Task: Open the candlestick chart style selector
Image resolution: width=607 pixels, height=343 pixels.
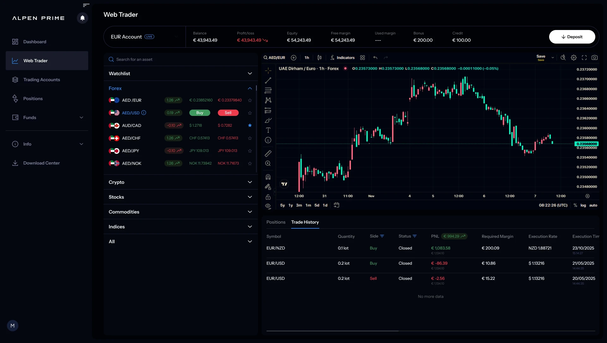Action: pos(320,58)
